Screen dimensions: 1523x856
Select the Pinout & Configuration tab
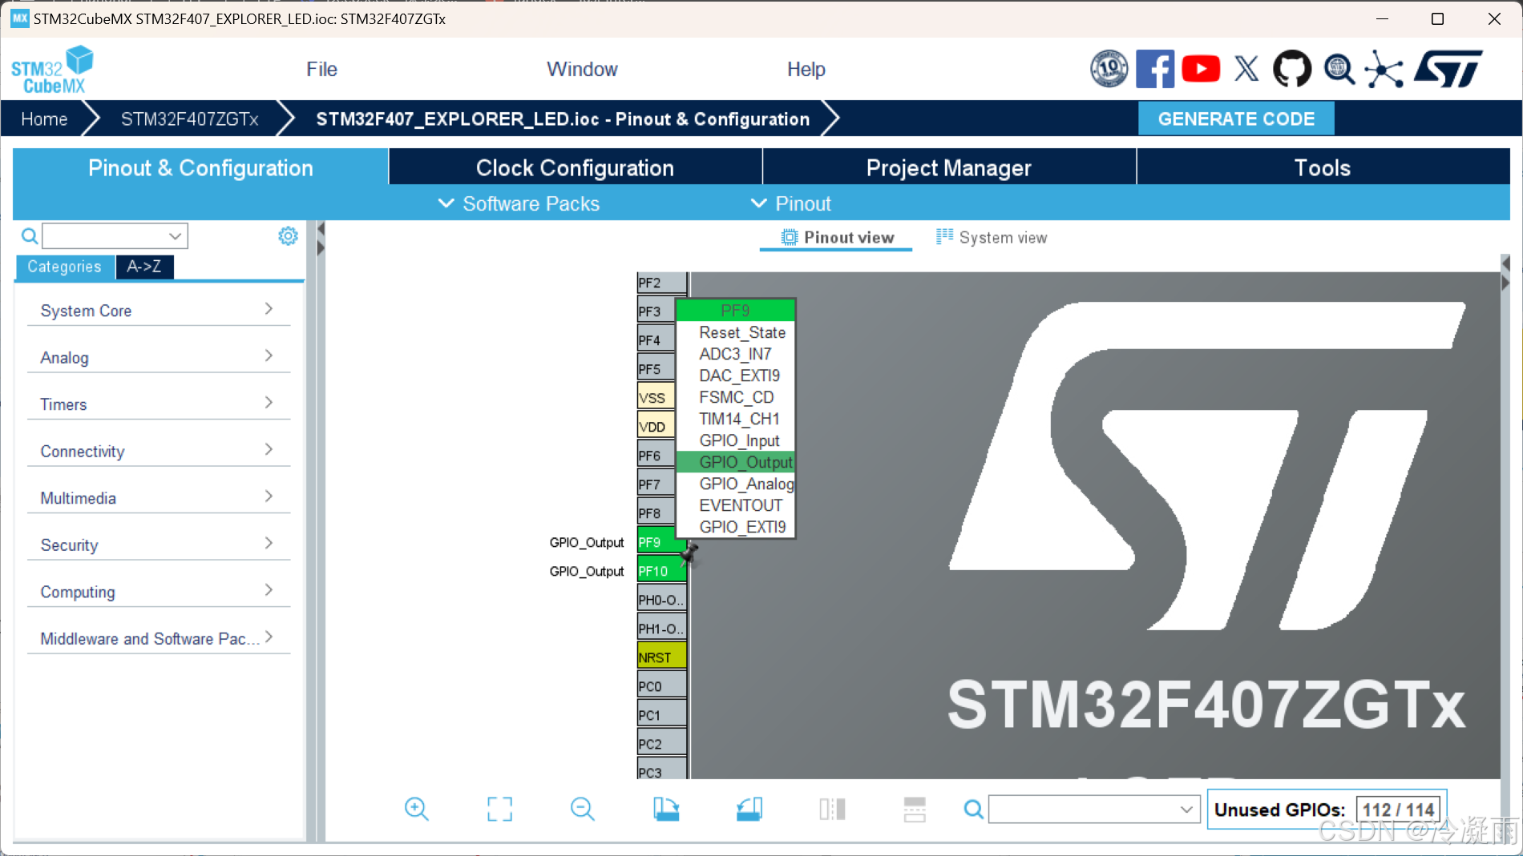(200, 167)
